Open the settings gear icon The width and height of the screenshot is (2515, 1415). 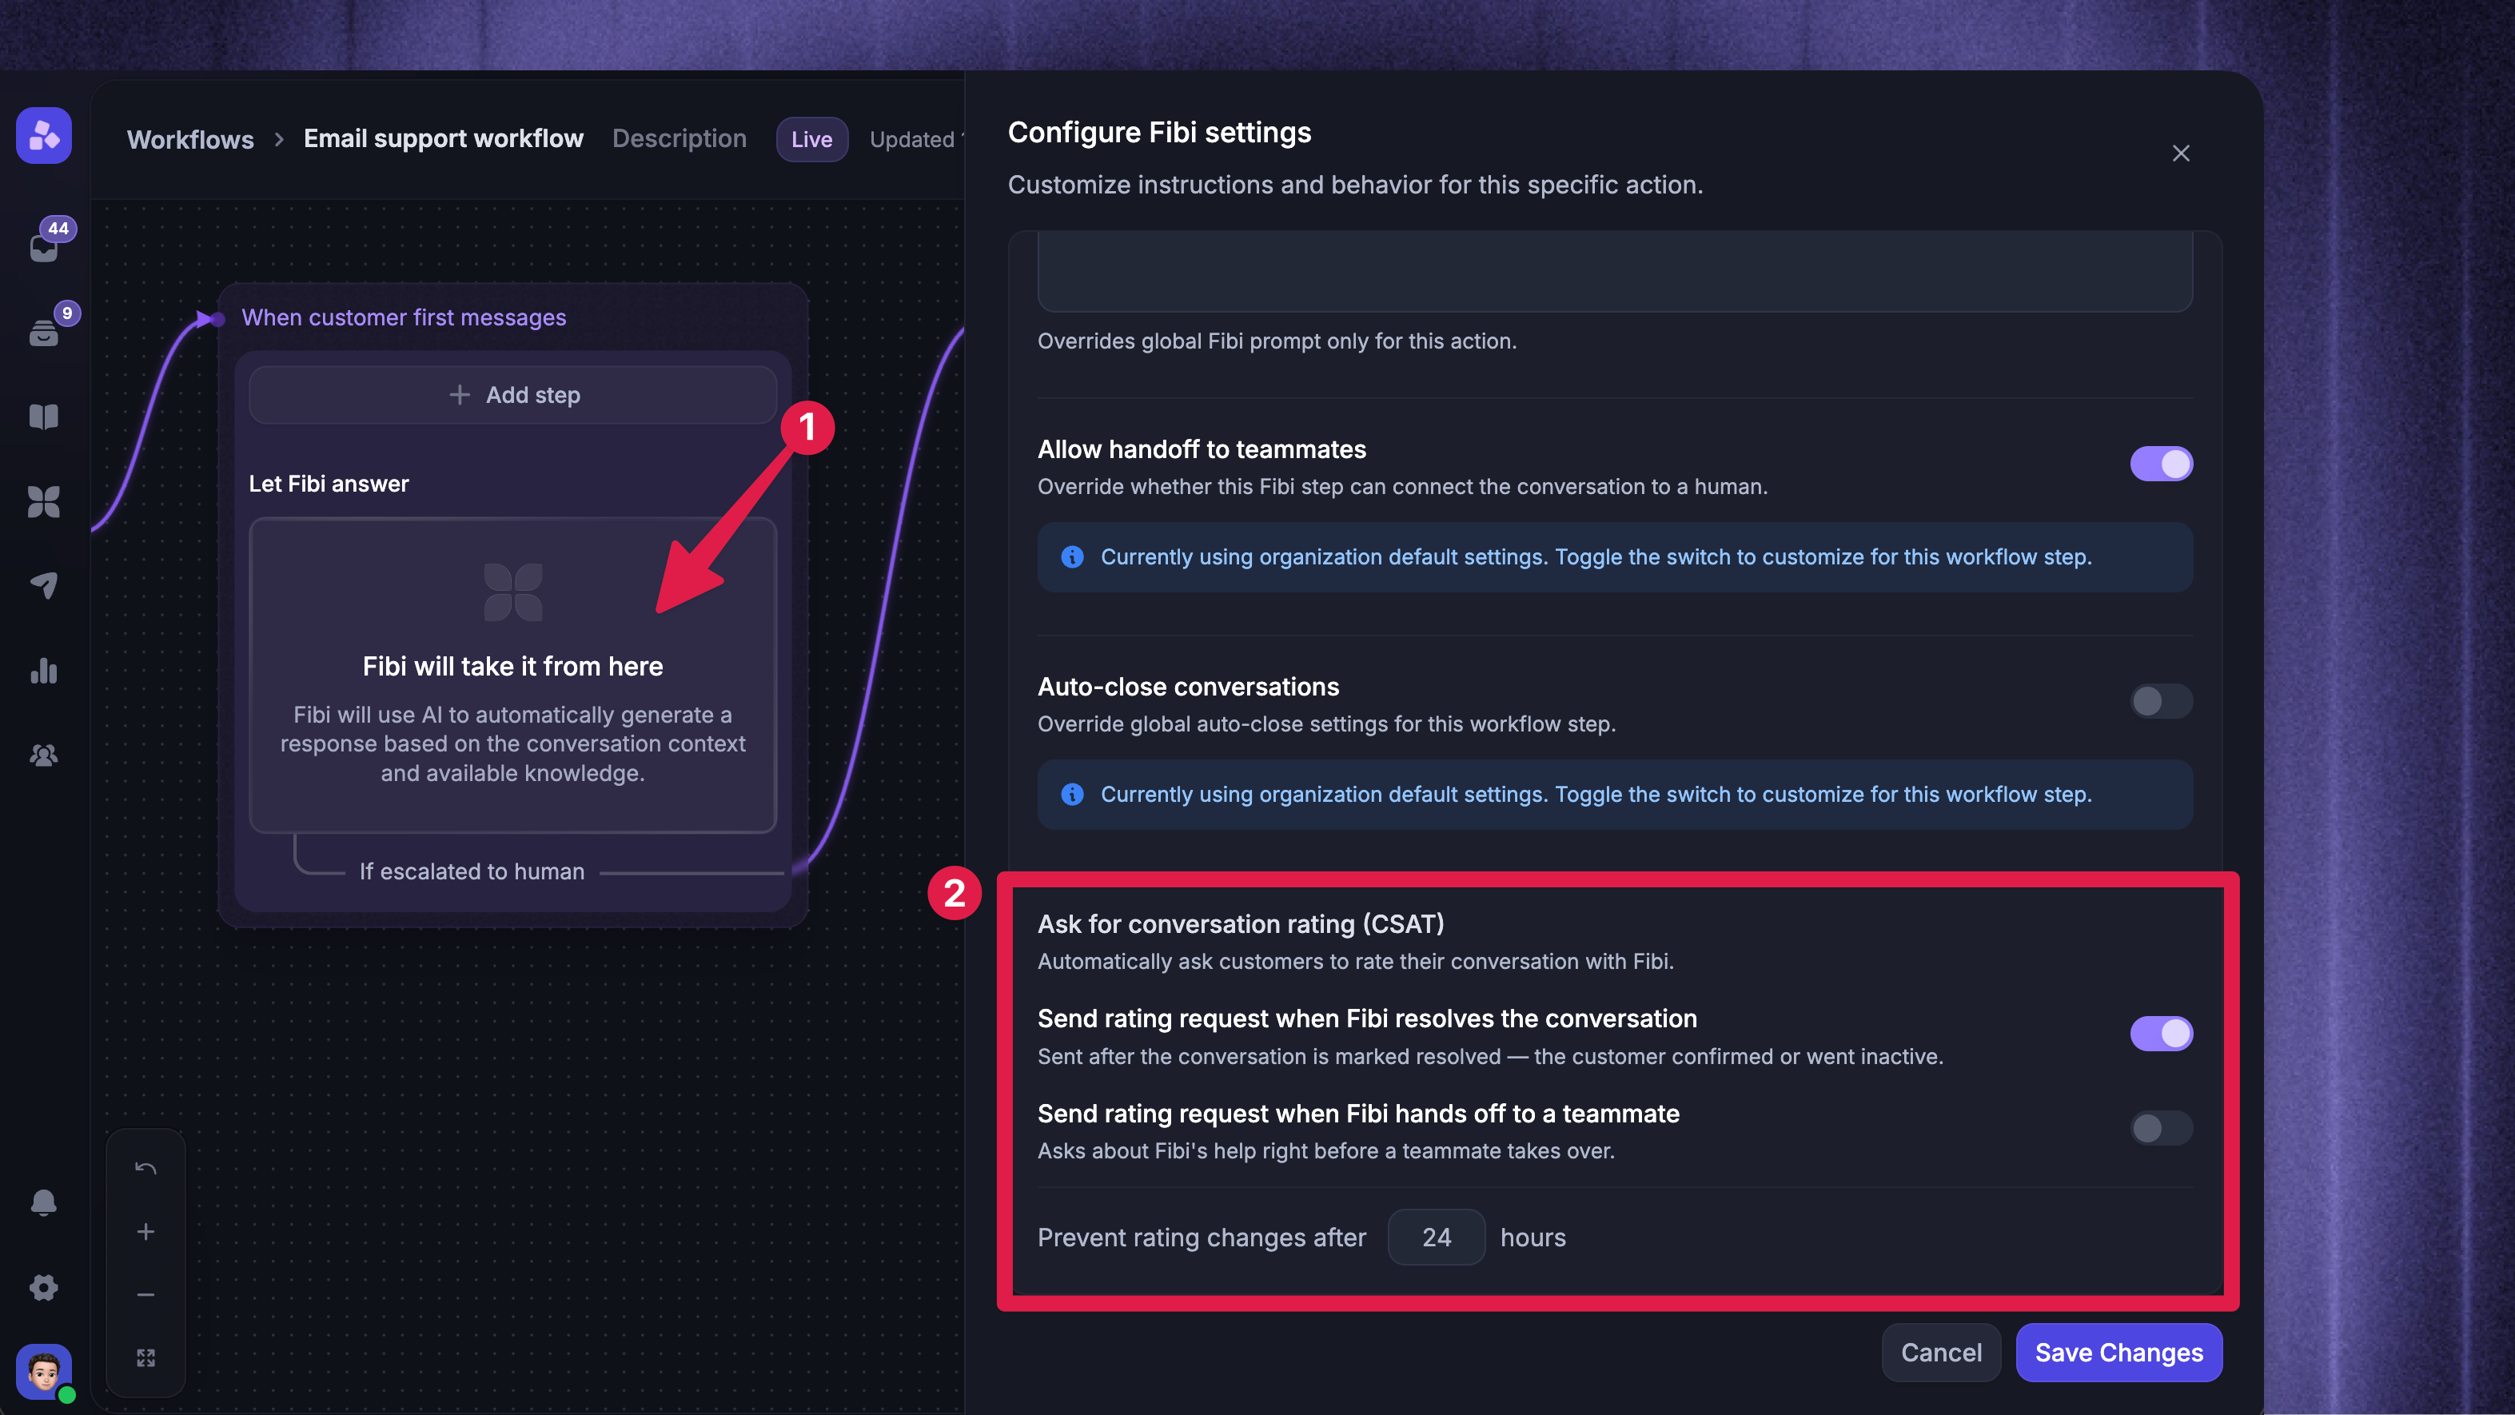click(44, 1287)
